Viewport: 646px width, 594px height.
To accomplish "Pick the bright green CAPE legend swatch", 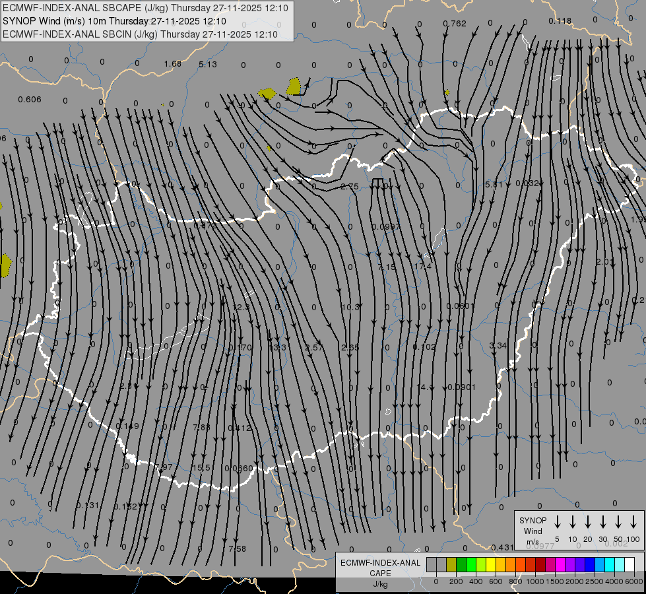I will tap(471, 565).
